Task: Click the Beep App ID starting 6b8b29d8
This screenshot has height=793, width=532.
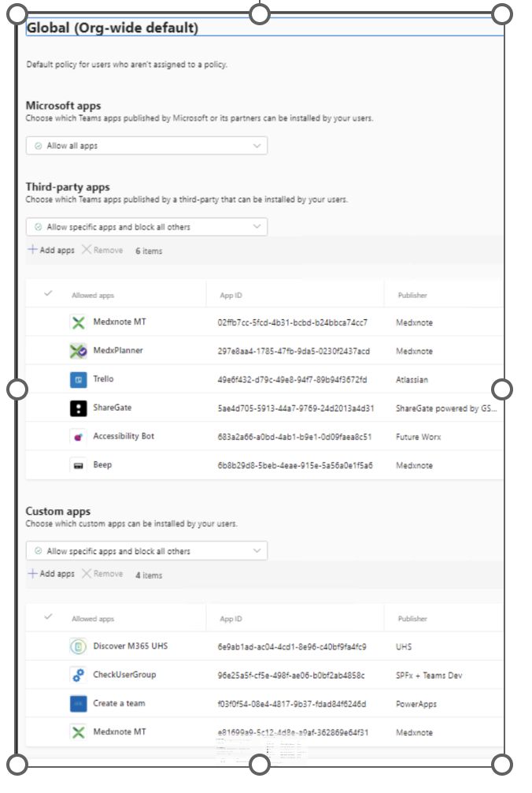Action: point(295,465)
